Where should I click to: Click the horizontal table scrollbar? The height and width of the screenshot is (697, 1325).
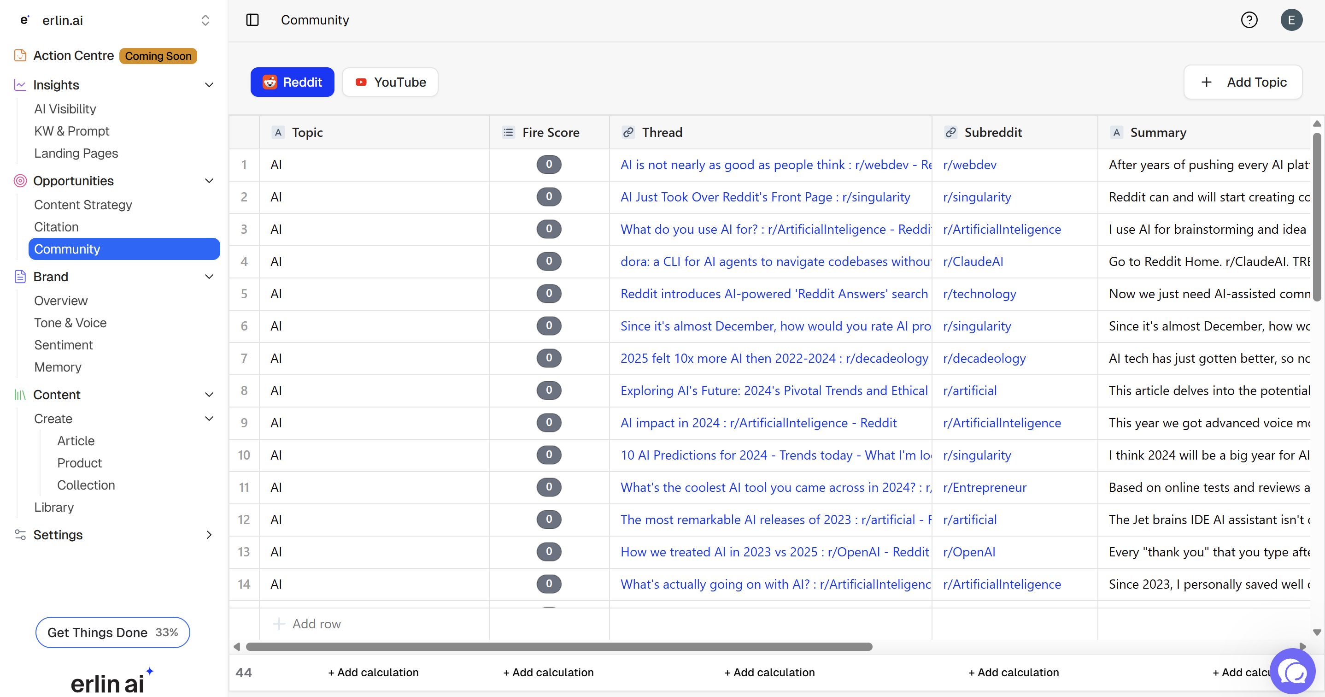click(x=559, y=647)
